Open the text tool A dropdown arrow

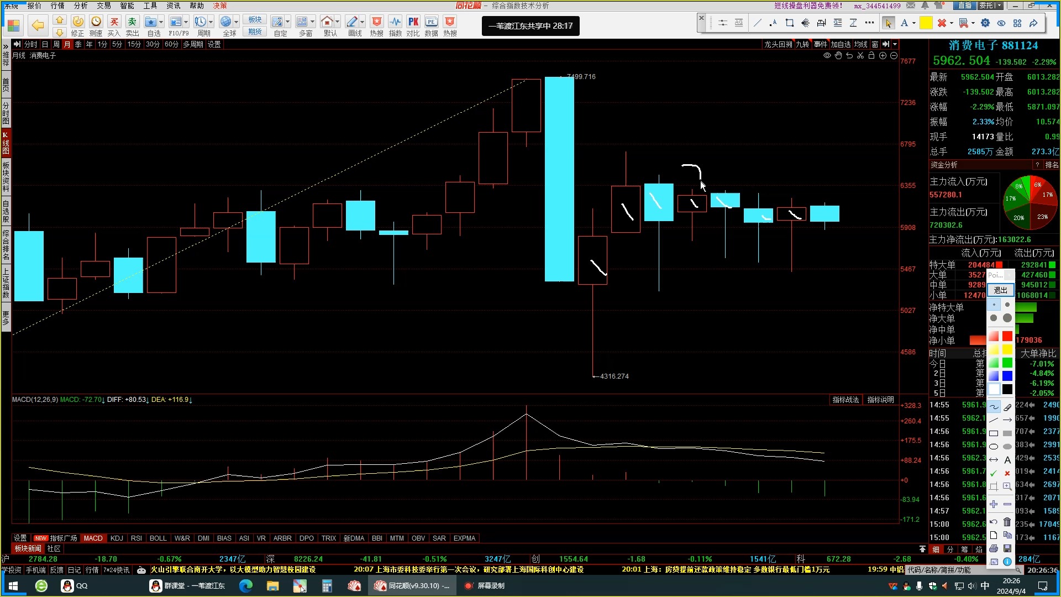pos(914,23)
